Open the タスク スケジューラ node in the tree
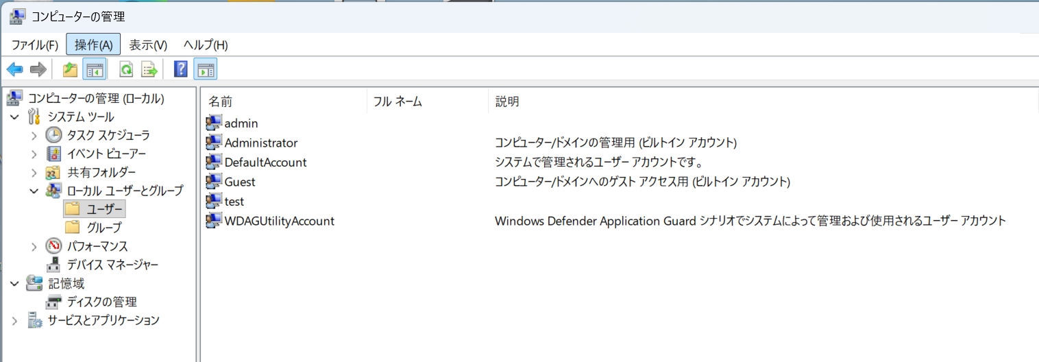1039x362 pixels. pos(108,135)
